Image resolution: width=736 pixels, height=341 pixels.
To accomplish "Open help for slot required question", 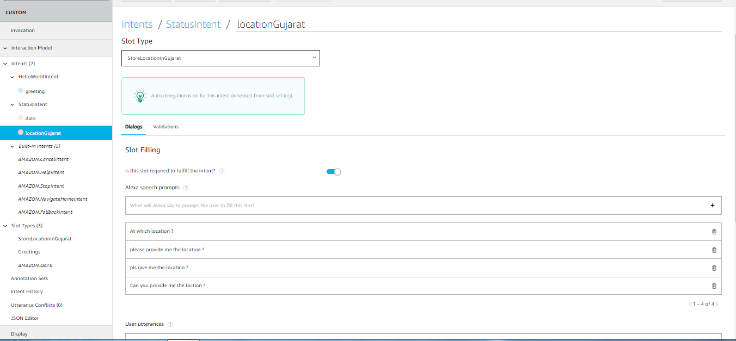I will (x=222, y=171).
